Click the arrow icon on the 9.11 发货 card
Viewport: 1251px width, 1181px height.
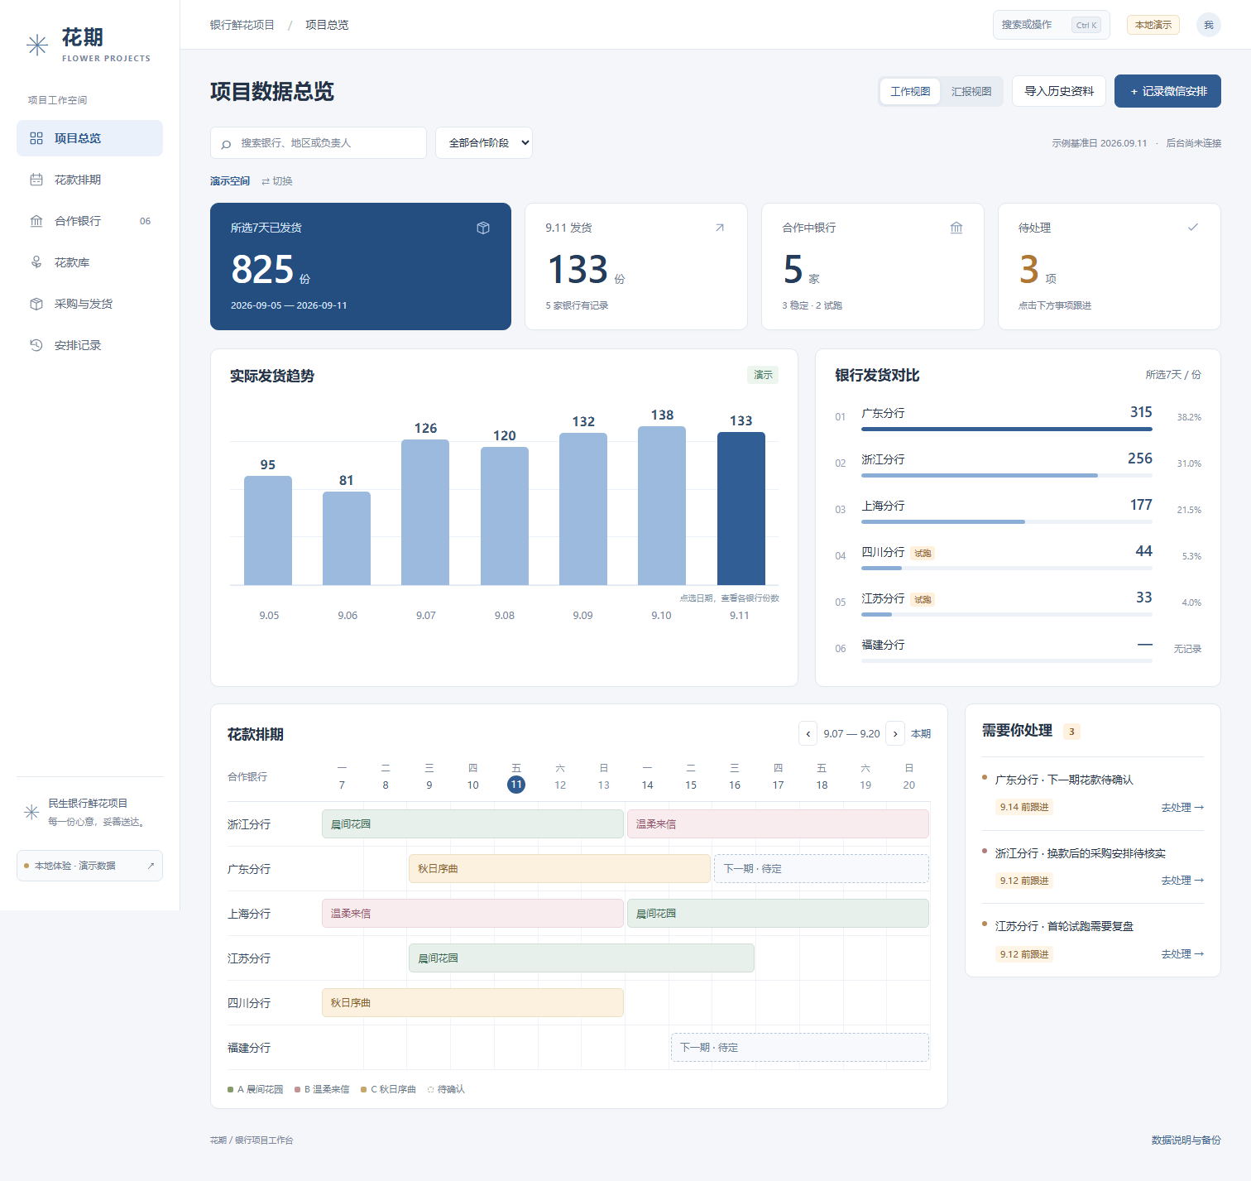tap(720, 228)
